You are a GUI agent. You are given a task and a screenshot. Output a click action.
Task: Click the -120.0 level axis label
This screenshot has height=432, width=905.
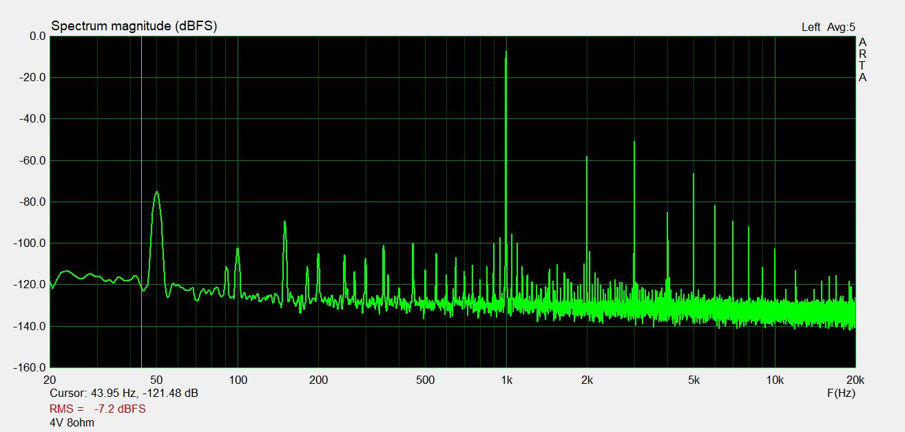coord(30,284)
